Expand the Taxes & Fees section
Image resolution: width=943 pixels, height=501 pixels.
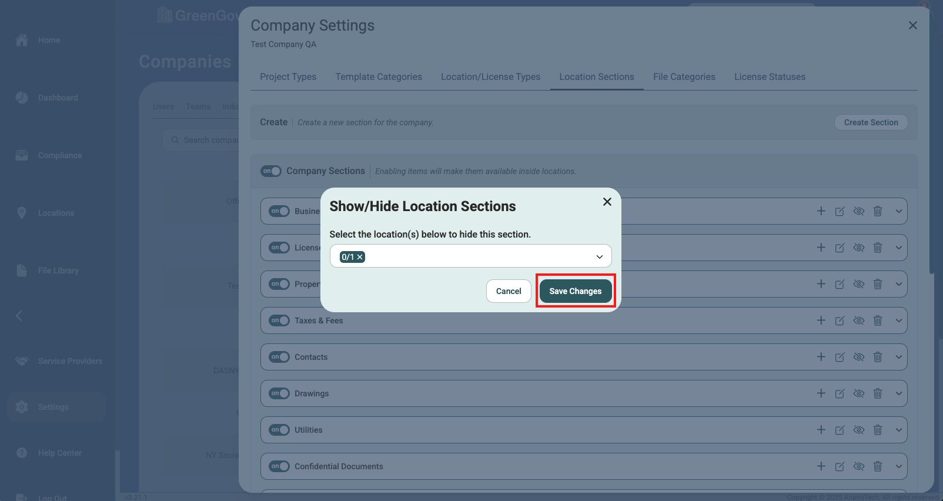tap(898, 320)
